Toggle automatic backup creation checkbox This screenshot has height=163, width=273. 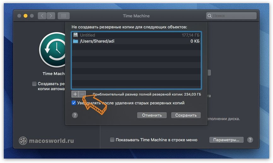point(34,84)
